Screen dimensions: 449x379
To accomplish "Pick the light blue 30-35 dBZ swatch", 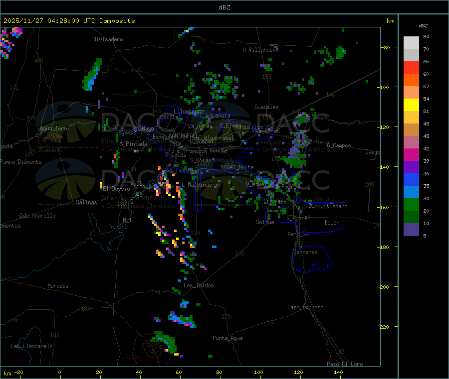I will click(411, 192).
